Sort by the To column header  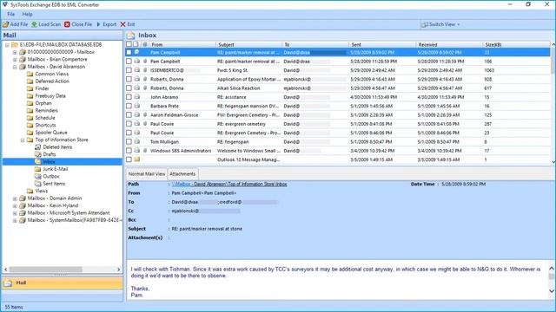click(x=315, y=44)
